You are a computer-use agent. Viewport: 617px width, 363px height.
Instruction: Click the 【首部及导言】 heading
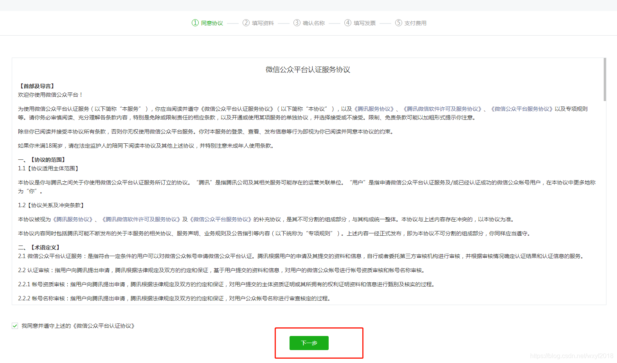(37, 86)
